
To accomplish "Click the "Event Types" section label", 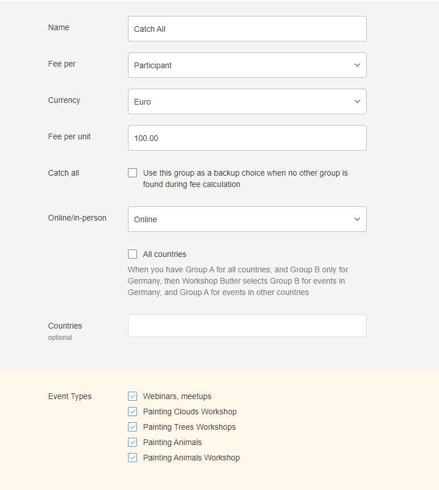I will 70,396.
